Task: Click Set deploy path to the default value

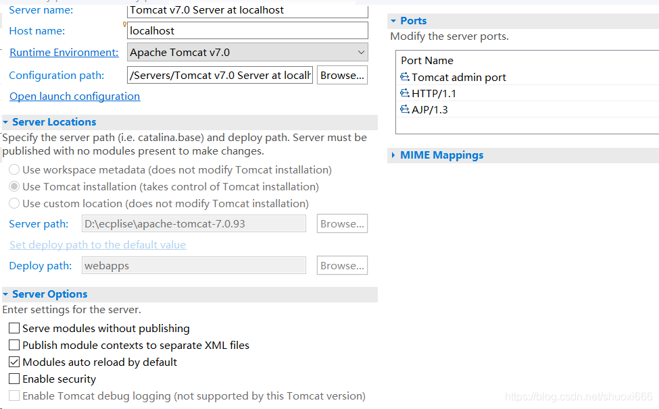Action: pos(97,244)
